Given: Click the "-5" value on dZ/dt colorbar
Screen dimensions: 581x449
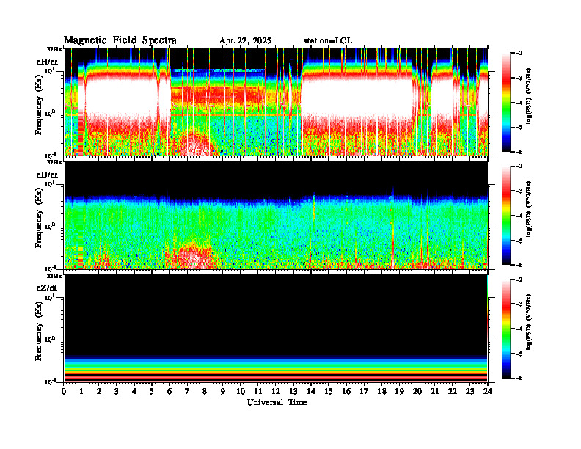Looking at the screenshot, I should (x=520, y=354).
